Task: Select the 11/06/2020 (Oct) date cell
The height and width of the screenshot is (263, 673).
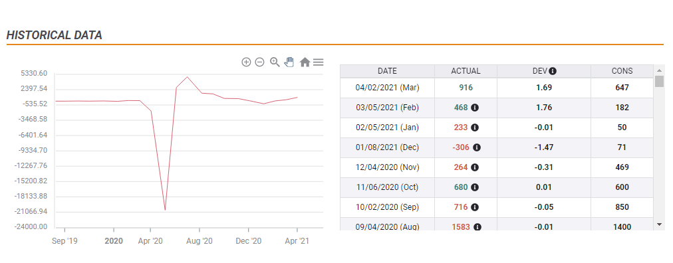Action: (387, 187)
